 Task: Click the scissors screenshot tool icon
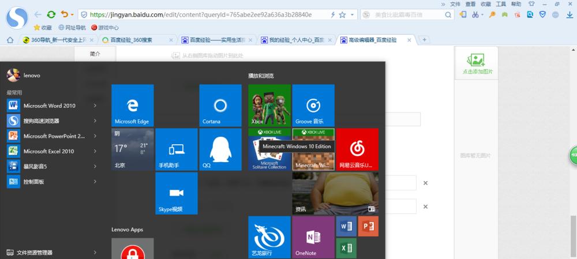tap(475, 15)
